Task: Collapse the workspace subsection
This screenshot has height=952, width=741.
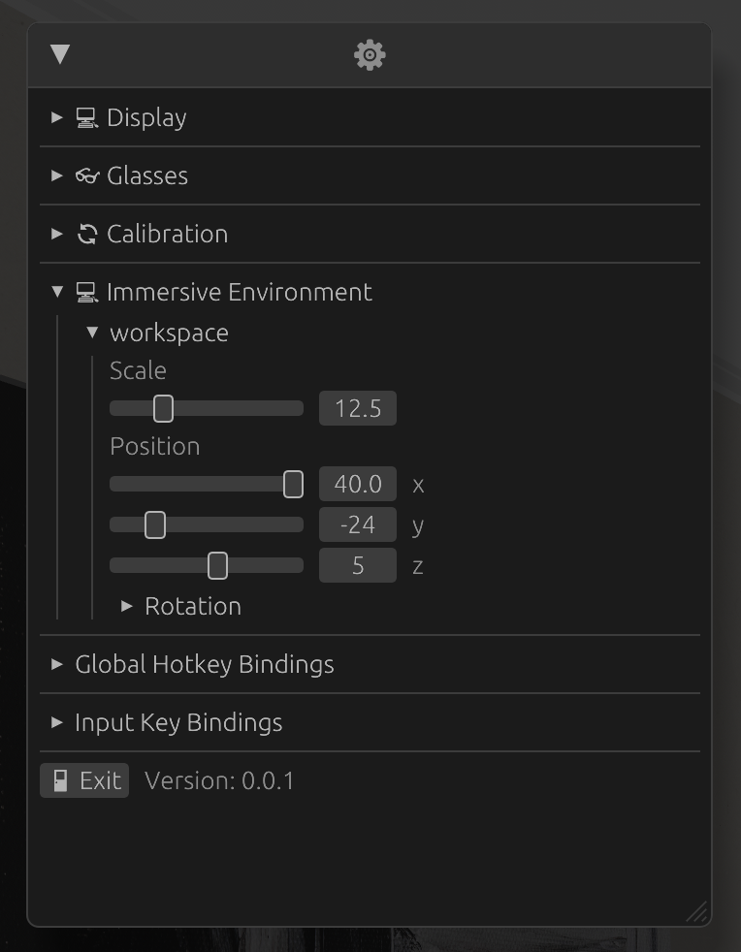Action: [92, 332]
